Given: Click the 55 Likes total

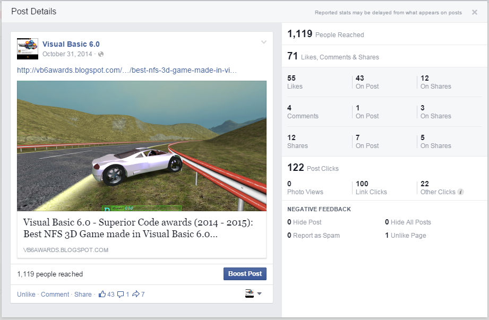Looking at the screenshot, I should point(295,82).
